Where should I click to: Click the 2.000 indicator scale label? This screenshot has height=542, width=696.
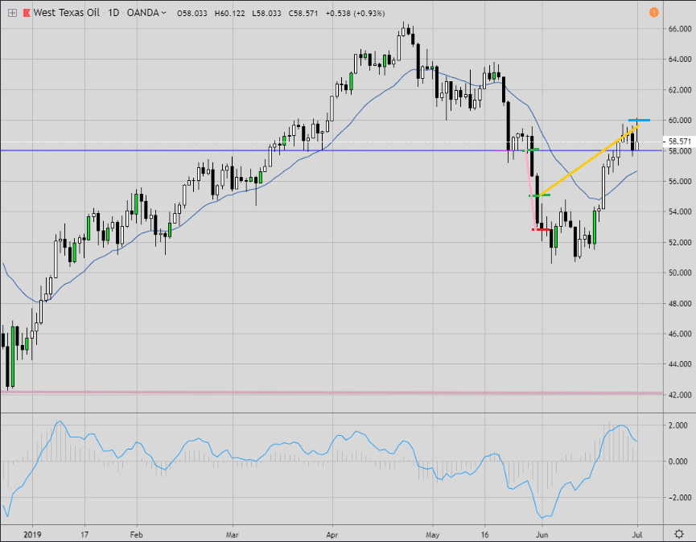677,425
